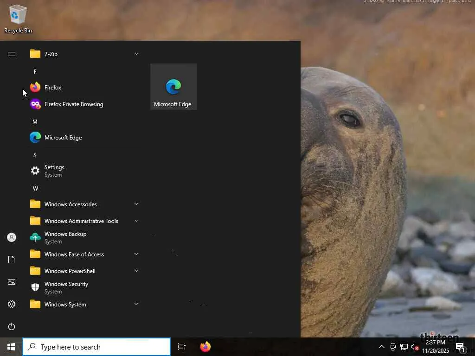Expand the Windows System chevron
Viewport: 475px width, 356px height.
(136, 304)
